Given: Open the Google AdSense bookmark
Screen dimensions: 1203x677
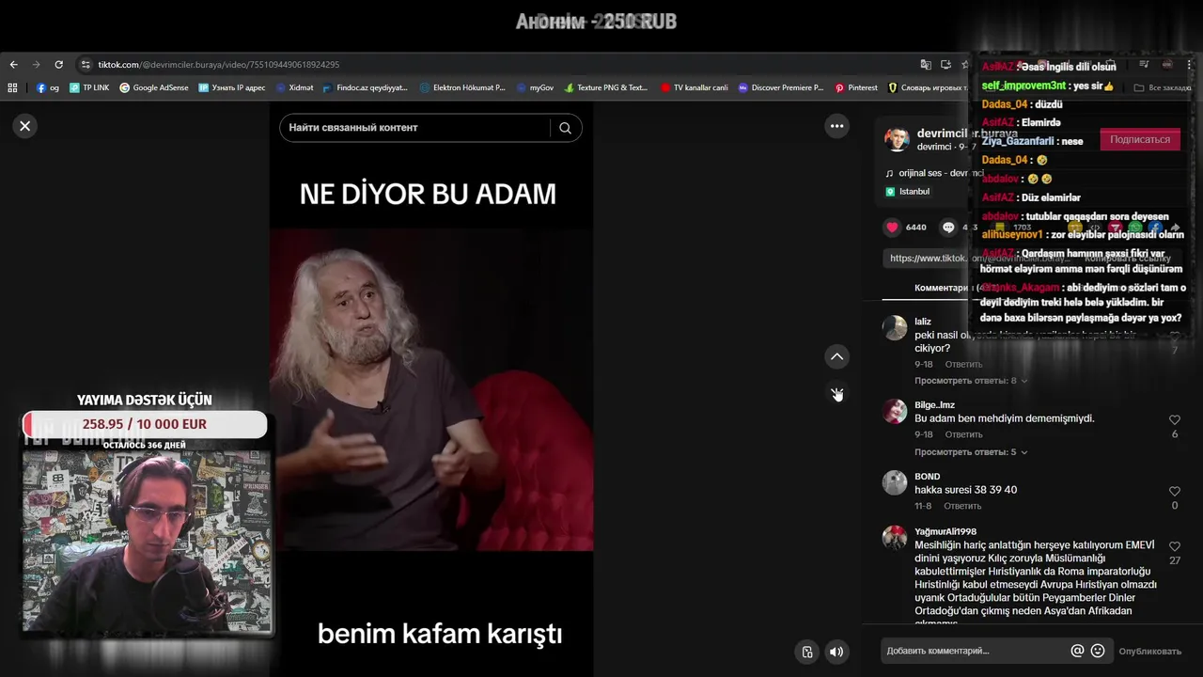Looking at the screenshot, I should (153, 87).
